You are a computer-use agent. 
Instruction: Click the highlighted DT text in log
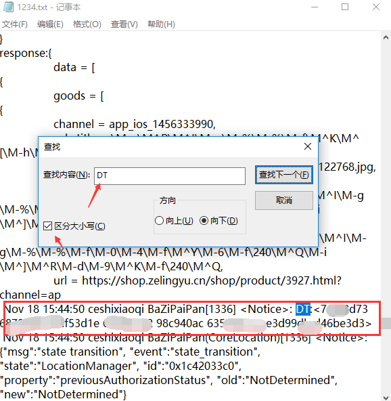coord(303,309)
